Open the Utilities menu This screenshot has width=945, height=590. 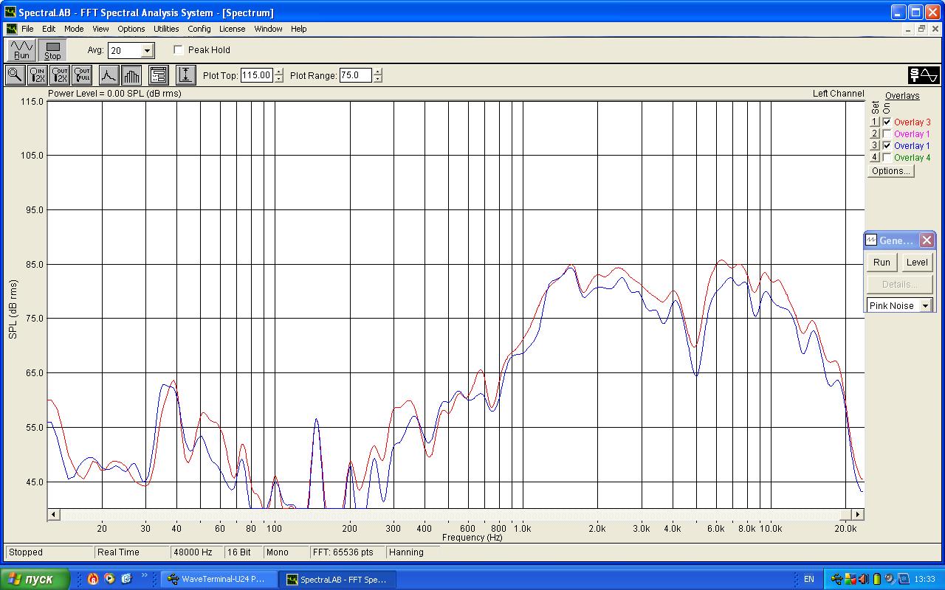166,29
